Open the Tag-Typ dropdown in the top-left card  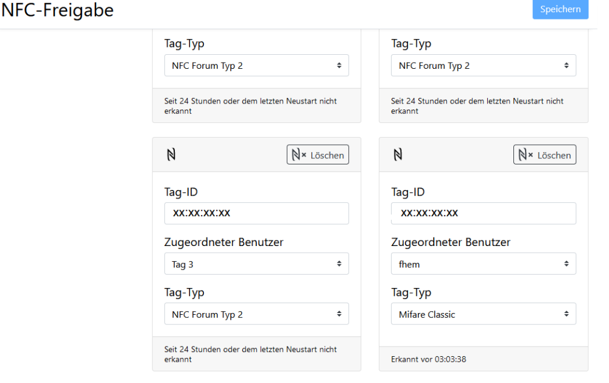pos(256,66)
